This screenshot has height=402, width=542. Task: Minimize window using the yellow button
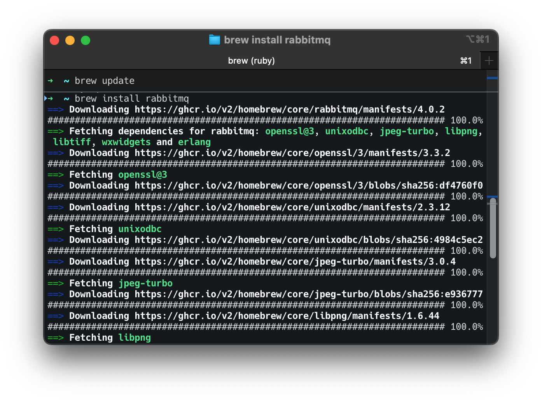click(70, 40)
